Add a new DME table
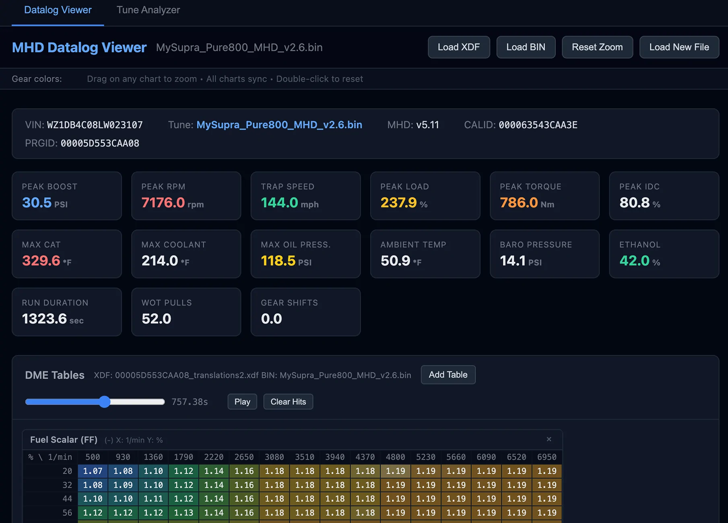 coord(448,375)
